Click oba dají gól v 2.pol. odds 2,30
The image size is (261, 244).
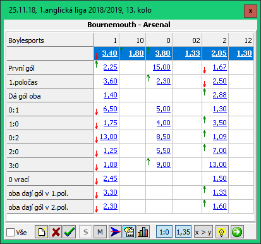111,206
